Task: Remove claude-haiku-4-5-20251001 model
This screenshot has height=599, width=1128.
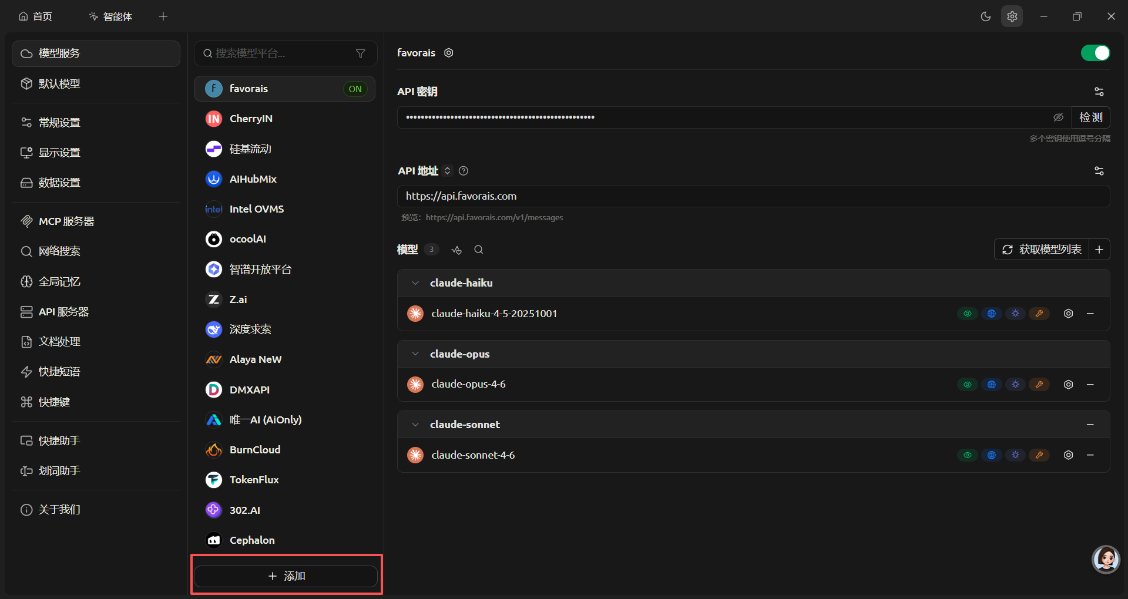Action: coord(1090,314)
